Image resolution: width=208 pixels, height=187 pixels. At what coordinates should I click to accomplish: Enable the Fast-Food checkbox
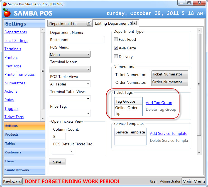tap(116, 39)
